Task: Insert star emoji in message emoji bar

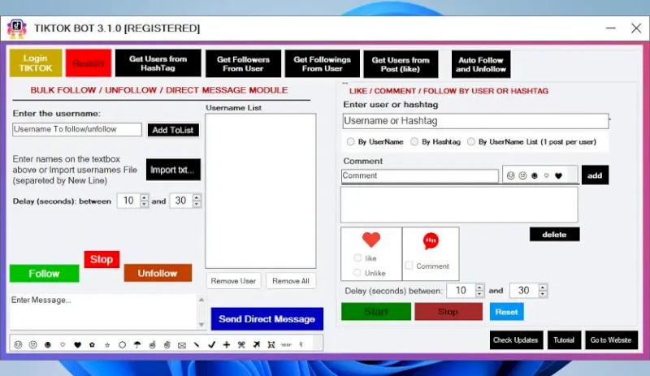Action: tap(107, 344)
